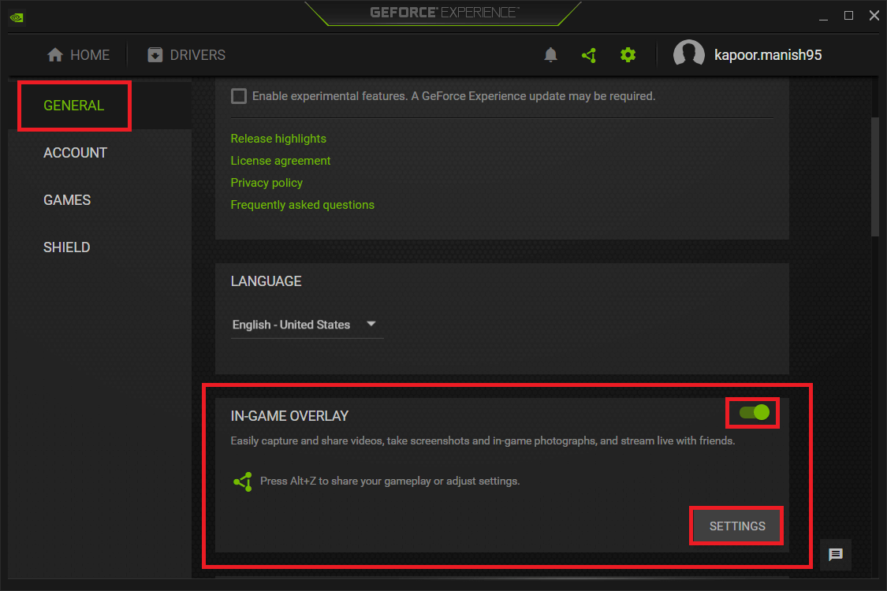Open settings via the green gear icon

(628, 55)
